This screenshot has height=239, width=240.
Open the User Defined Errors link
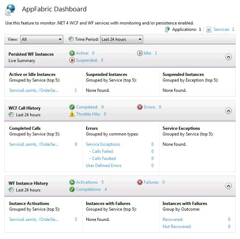pos(104,166)
